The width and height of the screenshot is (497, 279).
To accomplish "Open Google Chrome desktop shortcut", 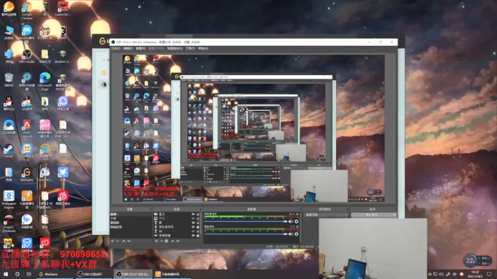I will pos(27,10).
